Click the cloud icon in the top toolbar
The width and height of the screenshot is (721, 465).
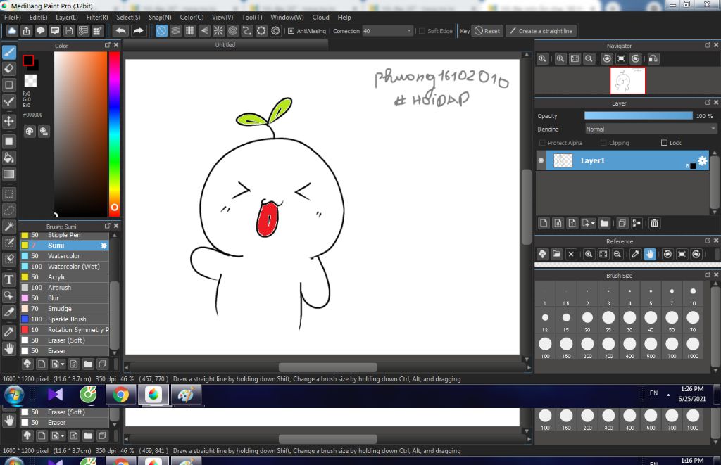12,31
